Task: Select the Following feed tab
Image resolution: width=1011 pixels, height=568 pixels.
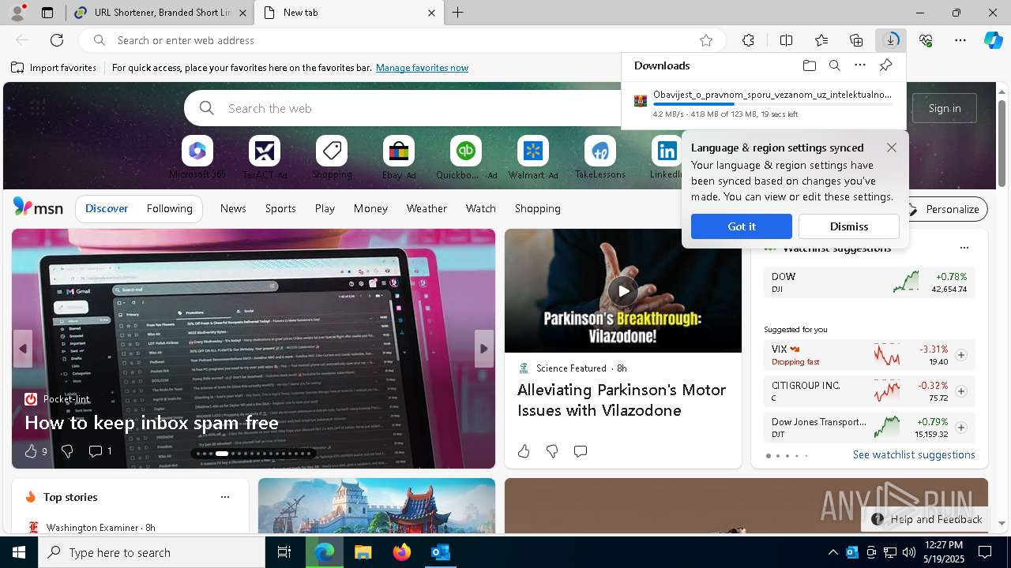Action: pos(170,208)
